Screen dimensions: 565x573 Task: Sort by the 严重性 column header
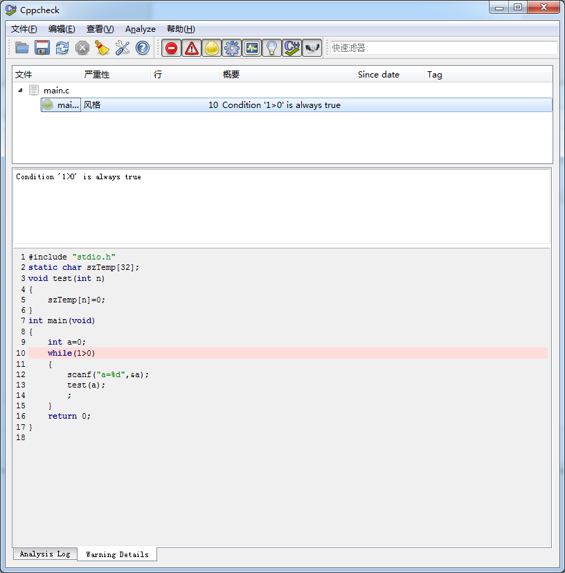click(x=116, y=75)
